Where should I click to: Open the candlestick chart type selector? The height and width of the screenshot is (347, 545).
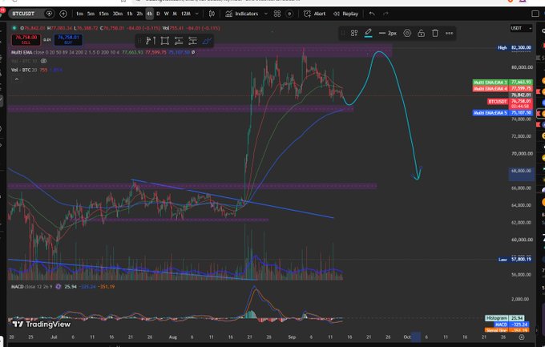click(212, 14)
